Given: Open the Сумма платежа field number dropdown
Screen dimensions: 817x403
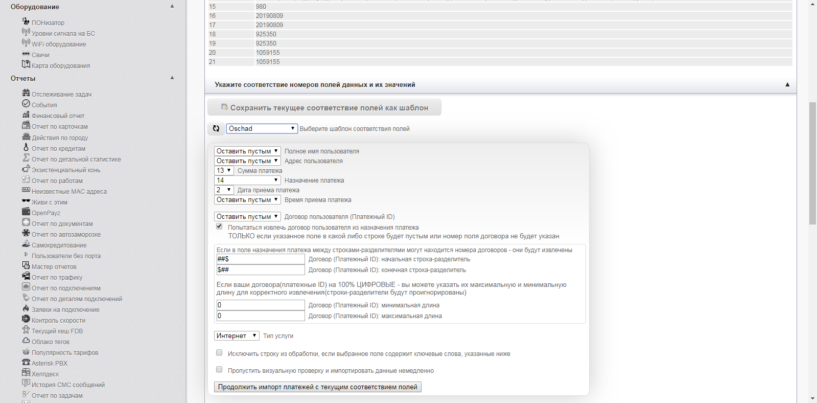Looking at the screenshot, I should (224, 171).
